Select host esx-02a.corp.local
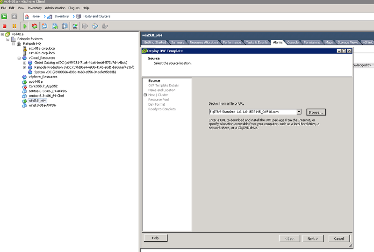374x252 pixels. coord(42,53)
